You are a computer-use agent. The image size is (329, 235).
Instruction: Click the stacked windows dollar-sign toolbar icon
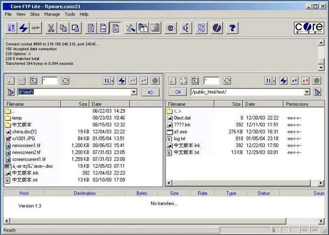pos(143,28)
